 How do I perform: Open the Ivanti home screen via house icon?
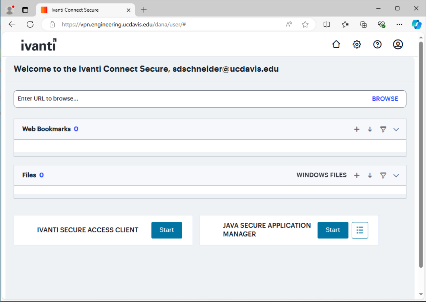[x=336, y=44]
